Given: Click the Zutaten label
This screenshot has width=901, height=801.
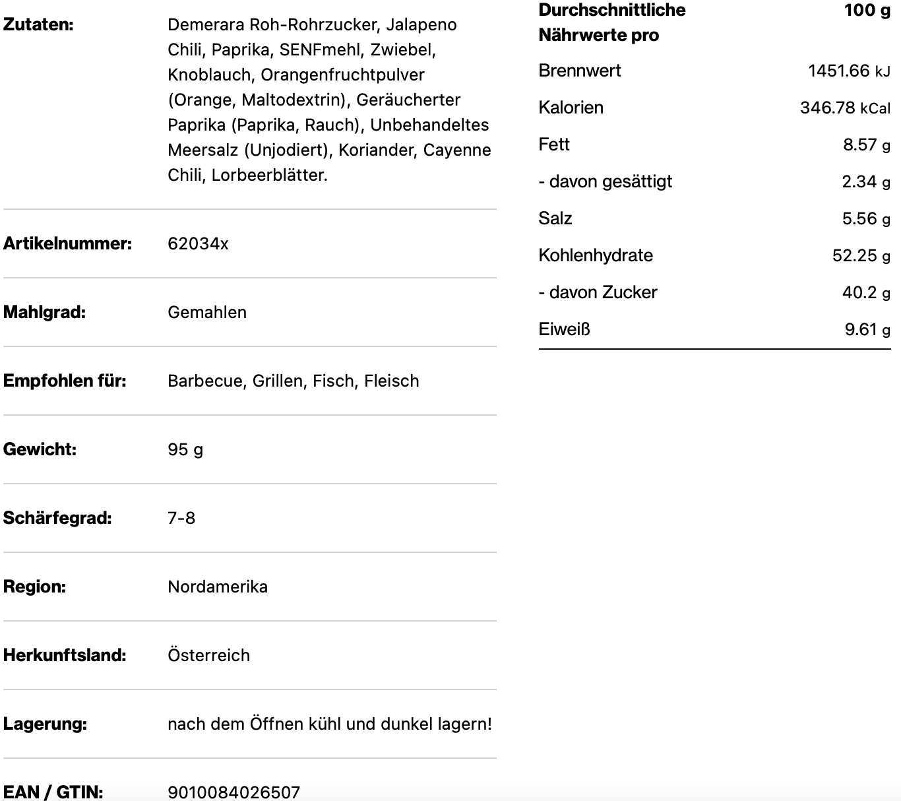Looking at the screenshot, I should [38, 24].
